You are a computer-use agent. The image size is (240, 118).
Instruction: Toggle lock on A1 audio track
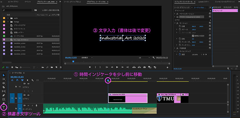[x=16, y=108]
